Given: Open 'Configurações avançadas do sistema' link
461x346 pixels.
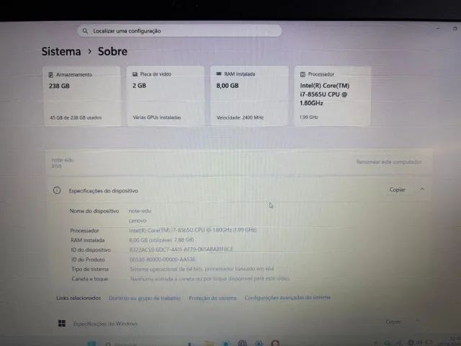Looking at the screenshot, I should click(x=287, y=298).
